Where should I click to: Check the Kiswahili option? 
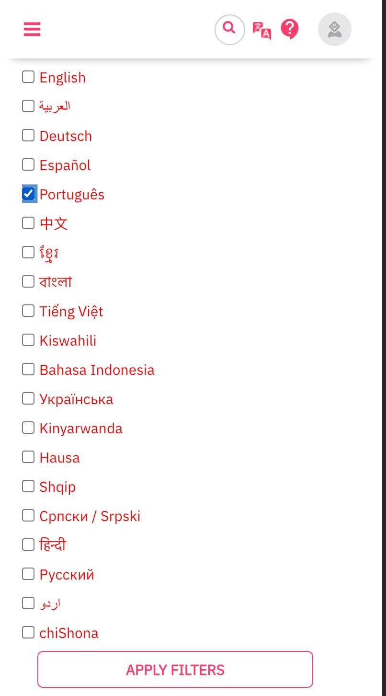28,340
